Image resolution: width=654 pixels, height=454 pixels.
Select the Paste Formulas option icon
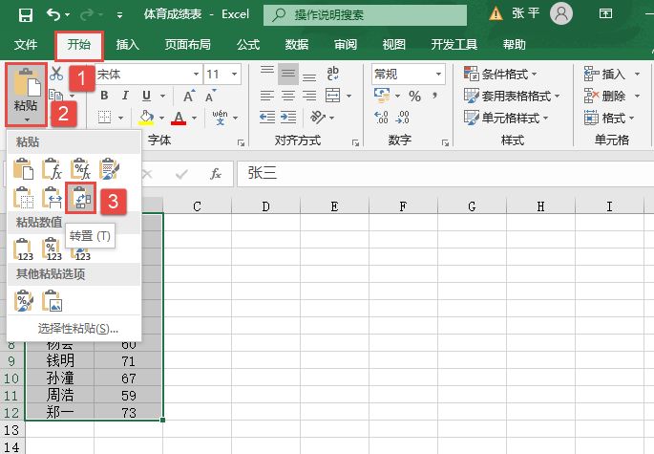[x=53, y=169]
